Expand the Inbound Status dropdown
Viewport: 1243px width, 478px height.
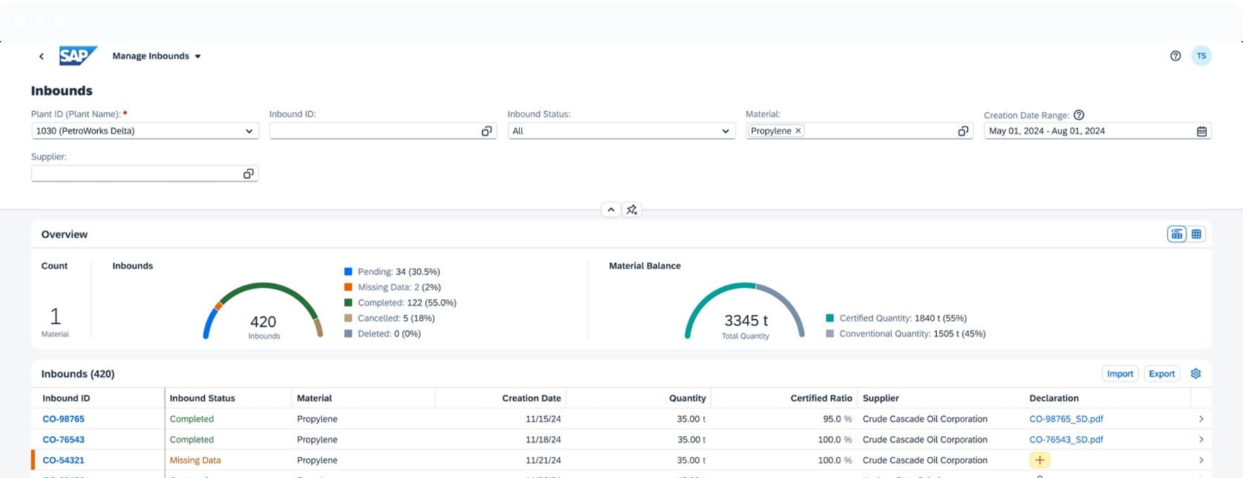point(725,131)
